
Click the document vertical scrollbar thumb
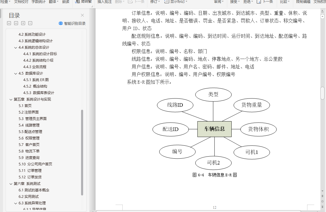point(322,93)
